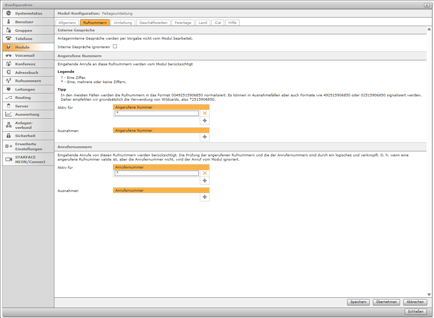
Task: Toggle Interne Gespräche ignorieren checkbox
Action: 115,46
